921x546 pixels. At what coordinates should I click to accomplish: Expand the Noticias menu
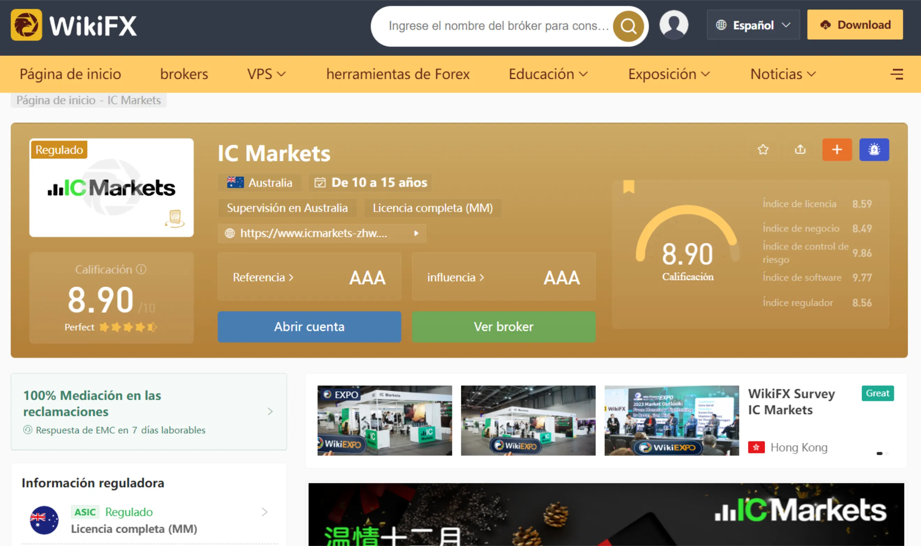point(783,74)
